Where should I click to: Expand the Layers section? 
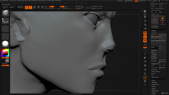(x=153, y=80)
